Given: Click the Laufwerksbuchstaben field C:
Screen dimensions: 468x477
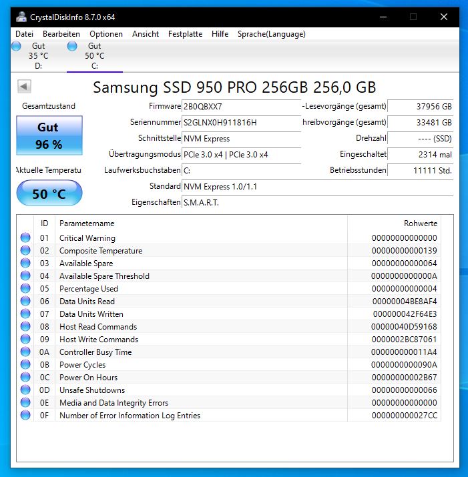Looking at the screenshot, I should pos(241,171).
